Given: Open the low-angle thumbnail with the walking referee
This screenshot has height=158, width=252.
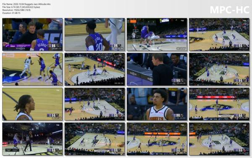Looking at the screenshot, I should pos(32,139).
